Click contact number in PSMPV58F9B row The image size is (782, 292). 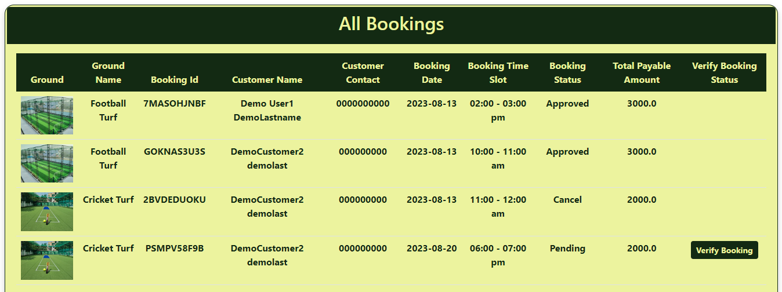[x=363, y=249]
